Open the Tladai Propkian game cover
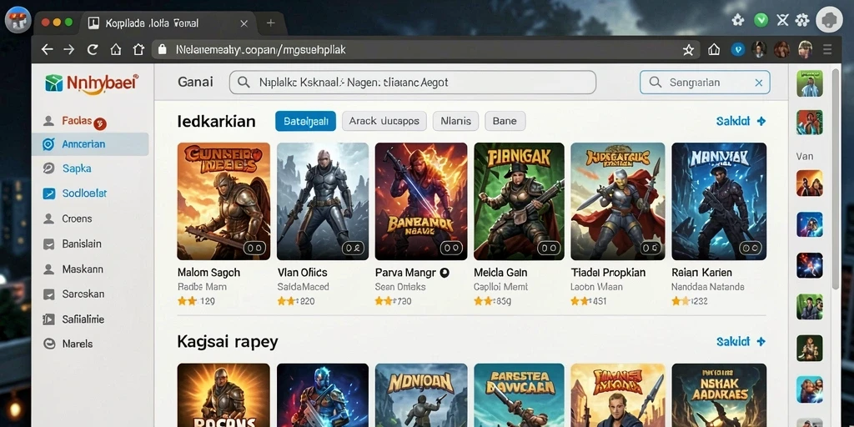Screen dimensions: 854x427 pos(618,201)
